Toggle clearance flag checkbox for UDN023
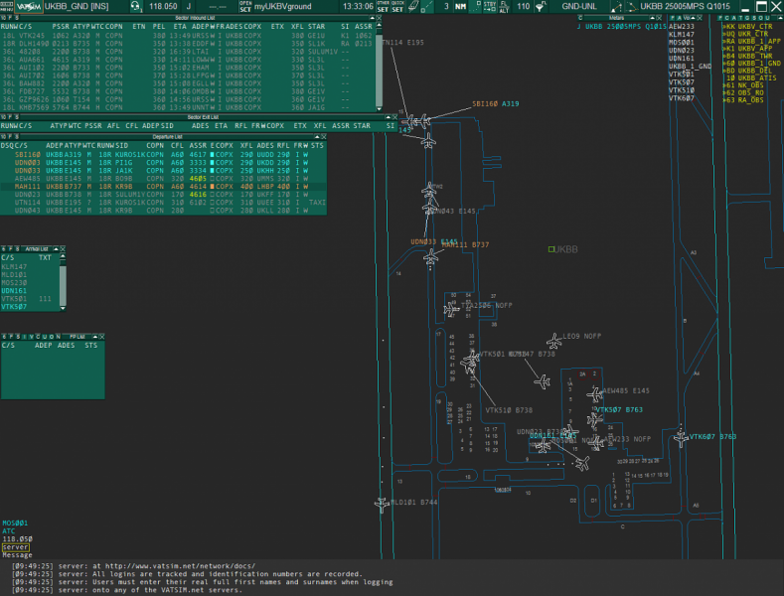784x596 pixels. [212, 195]
